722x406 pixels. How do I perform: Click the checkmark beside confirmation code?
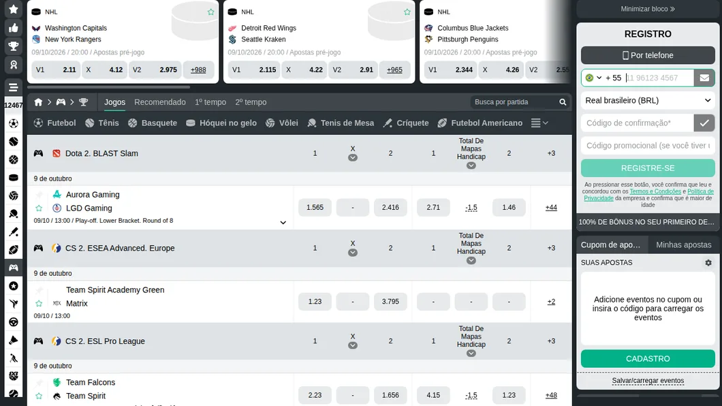pyautogui.click(x=704, y=123)
